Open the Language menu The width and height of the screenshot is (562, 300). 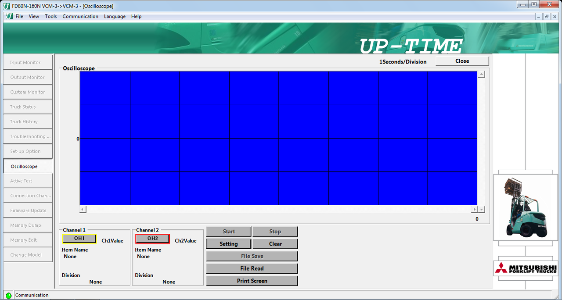115,16
